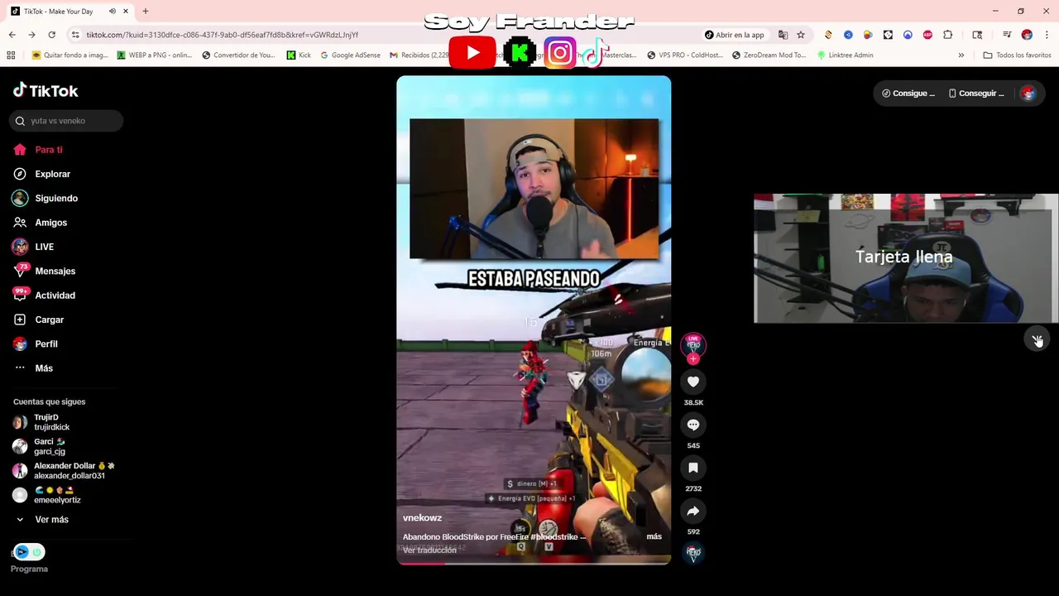Open the WEBP a PNG bookmark
Viewport: 1059px width, 596px height.
155,55
